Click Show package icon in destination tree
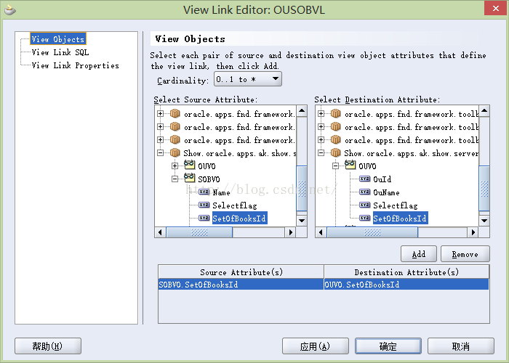 click(x=336, y=152)
